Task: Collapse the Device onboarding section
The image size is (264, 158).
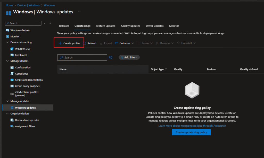Action: tap(7, 42)
